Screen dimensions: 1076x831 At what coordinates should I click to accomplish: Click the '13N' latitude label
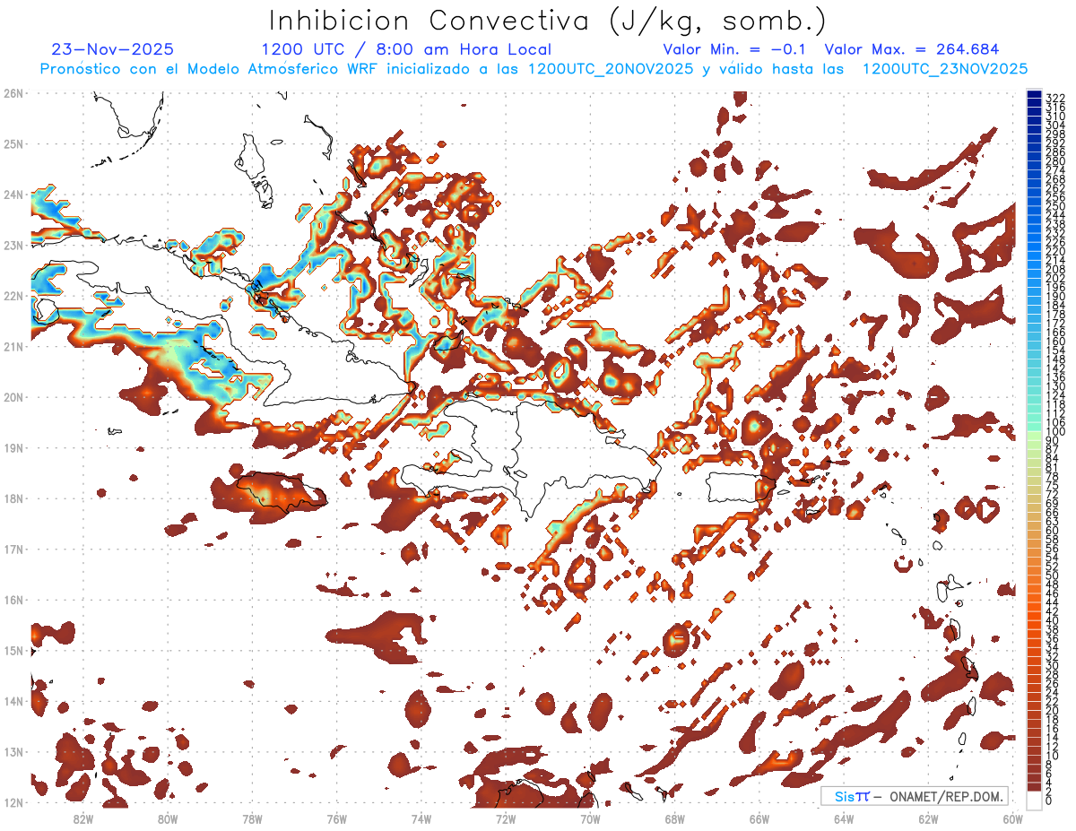13,751
